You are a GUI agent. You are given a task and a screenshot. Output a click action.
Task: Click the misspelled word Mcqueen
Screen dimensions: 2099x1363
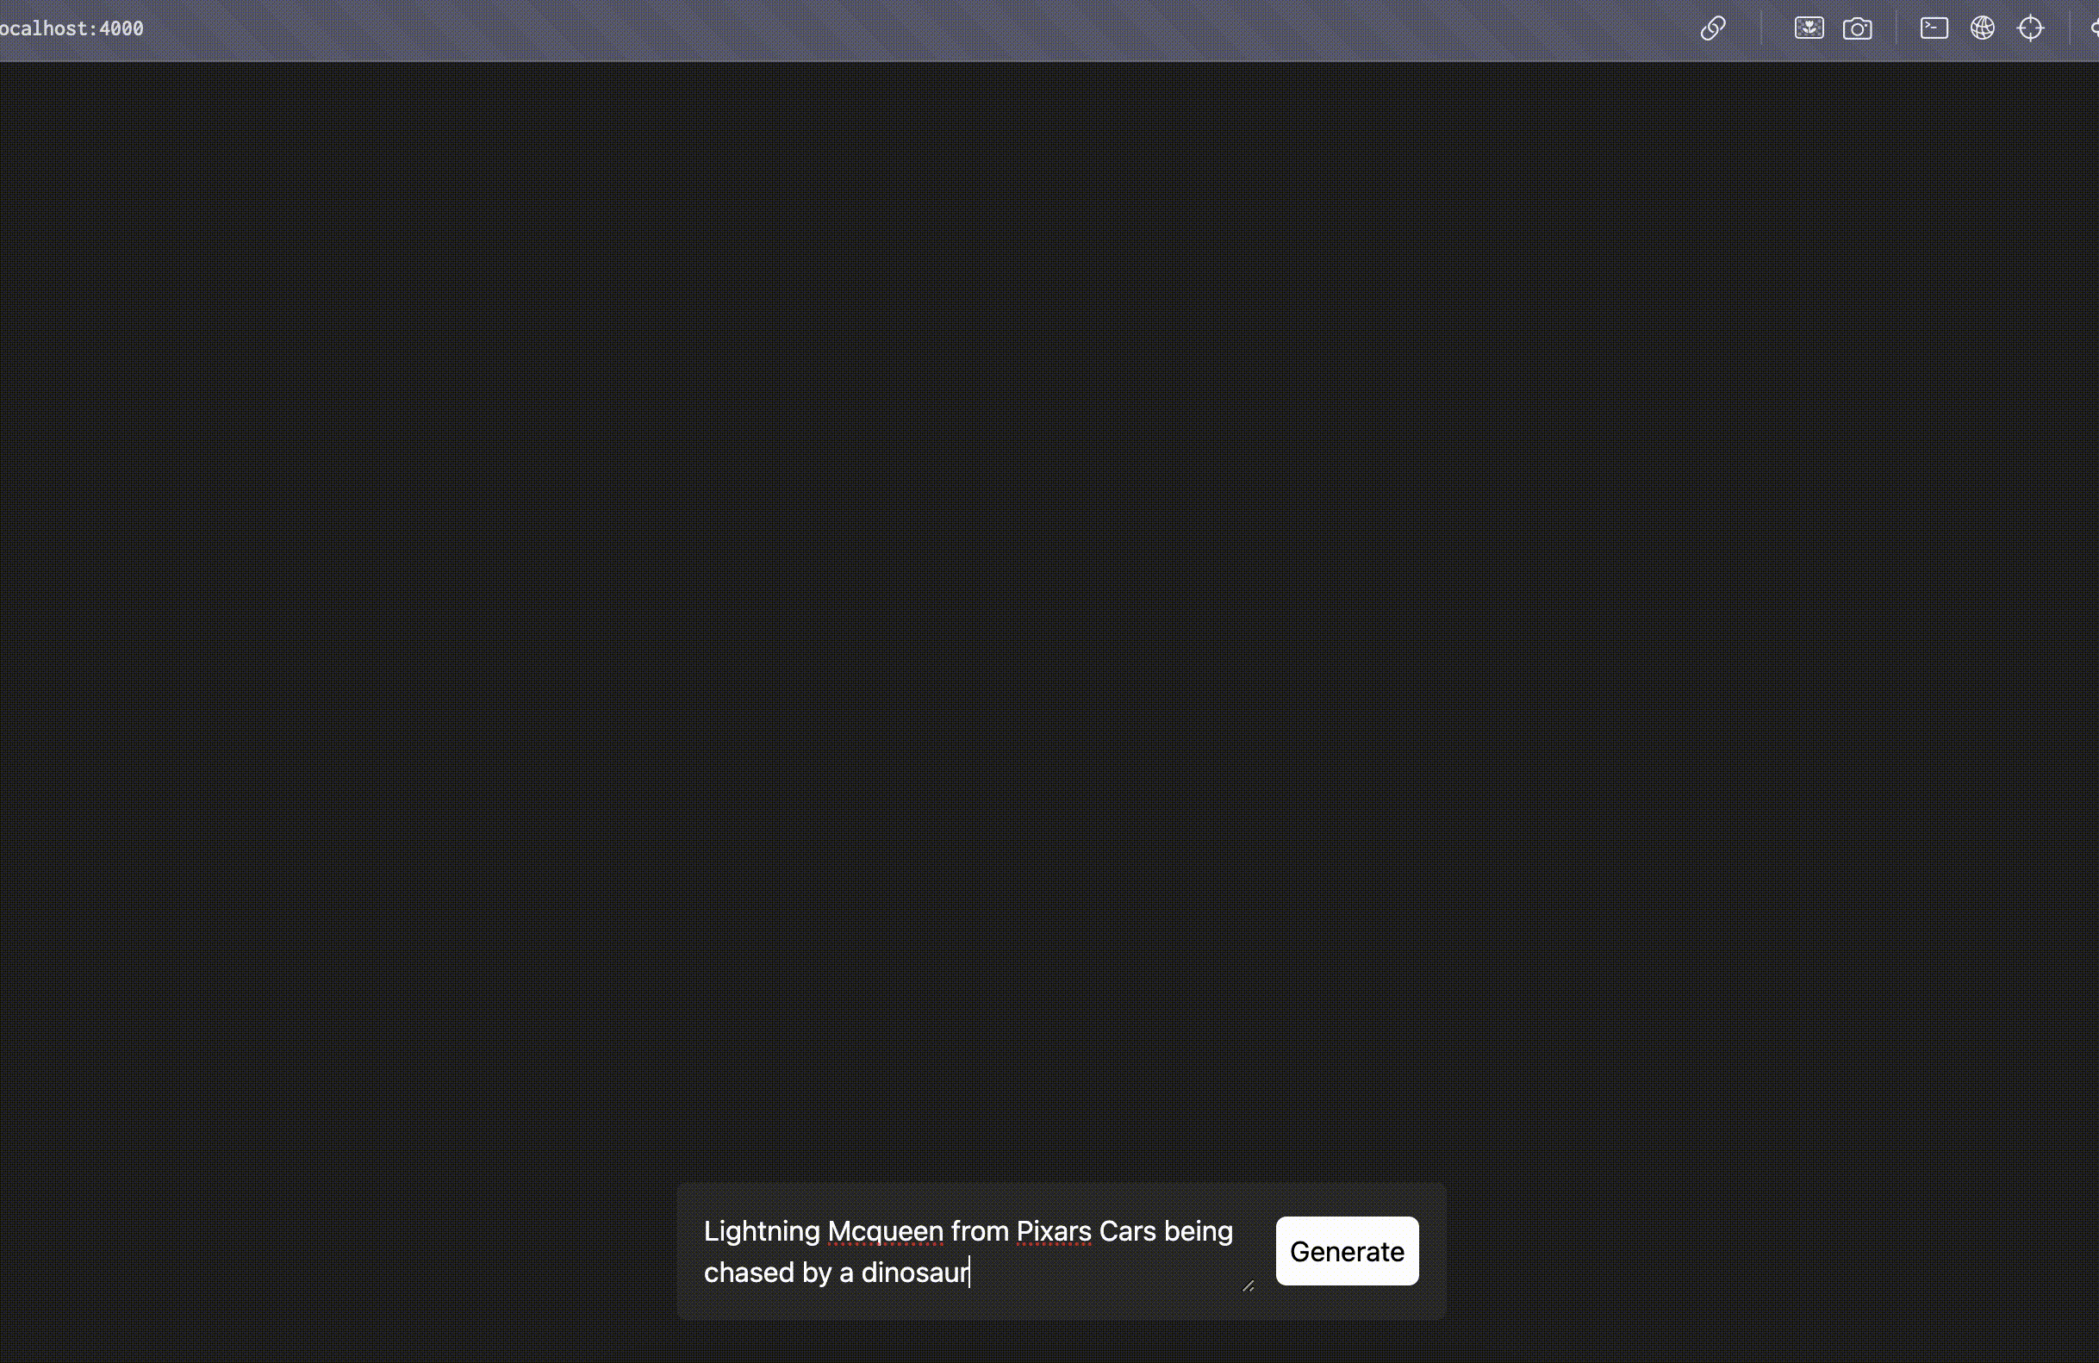885,1231
